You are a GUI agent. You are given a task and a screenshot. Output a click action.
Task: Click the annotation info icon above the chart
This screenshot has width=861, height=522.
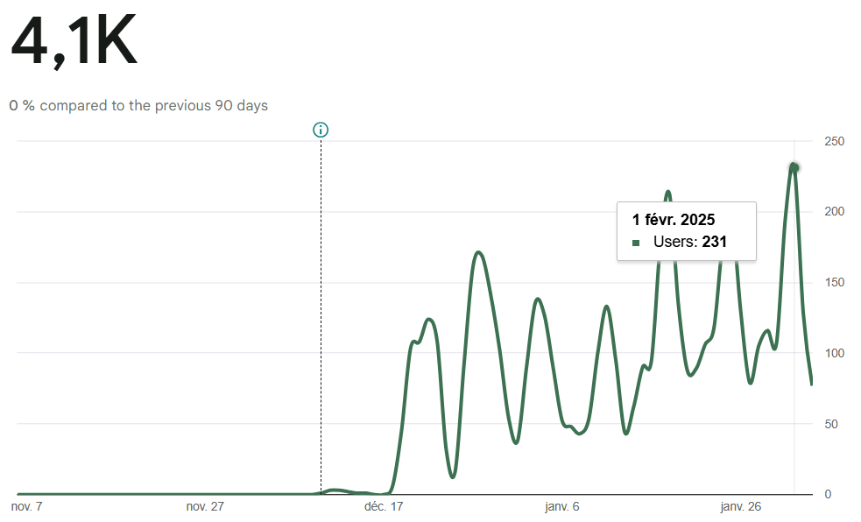pyautogui.click(x=321, y=130)
